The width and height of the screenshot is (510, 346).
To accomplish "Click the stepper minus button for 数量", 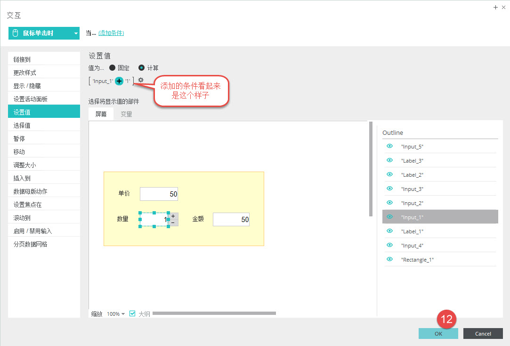I will pyautogui.click(x=173, y=222).
